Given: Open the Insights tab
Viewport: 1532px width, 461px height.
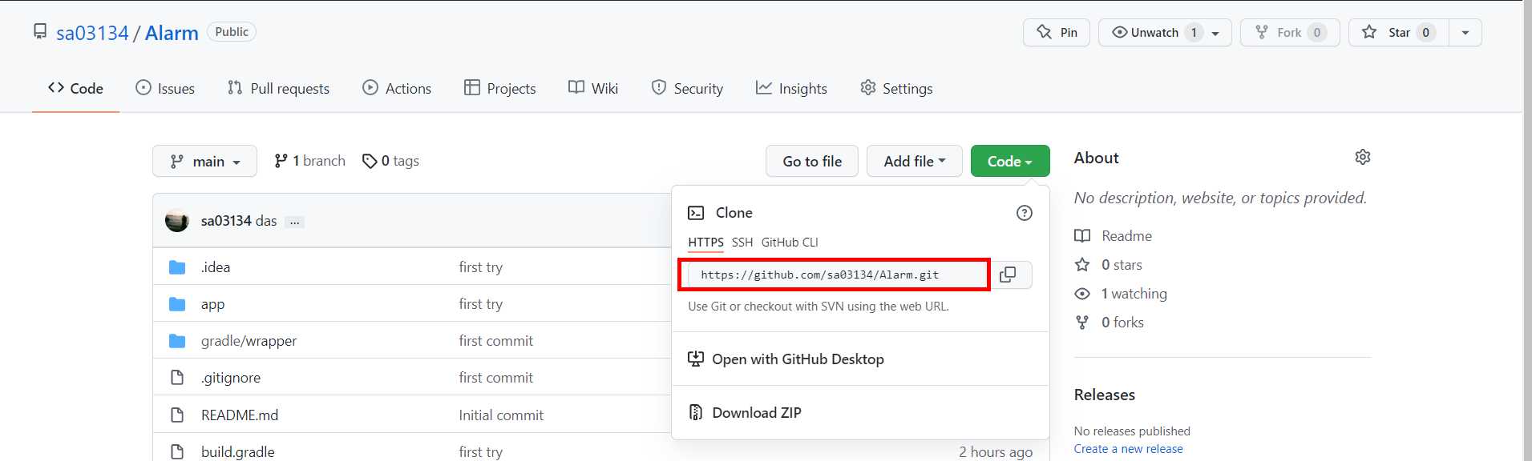Looking at the screenshot, I should tap(791, 88).
